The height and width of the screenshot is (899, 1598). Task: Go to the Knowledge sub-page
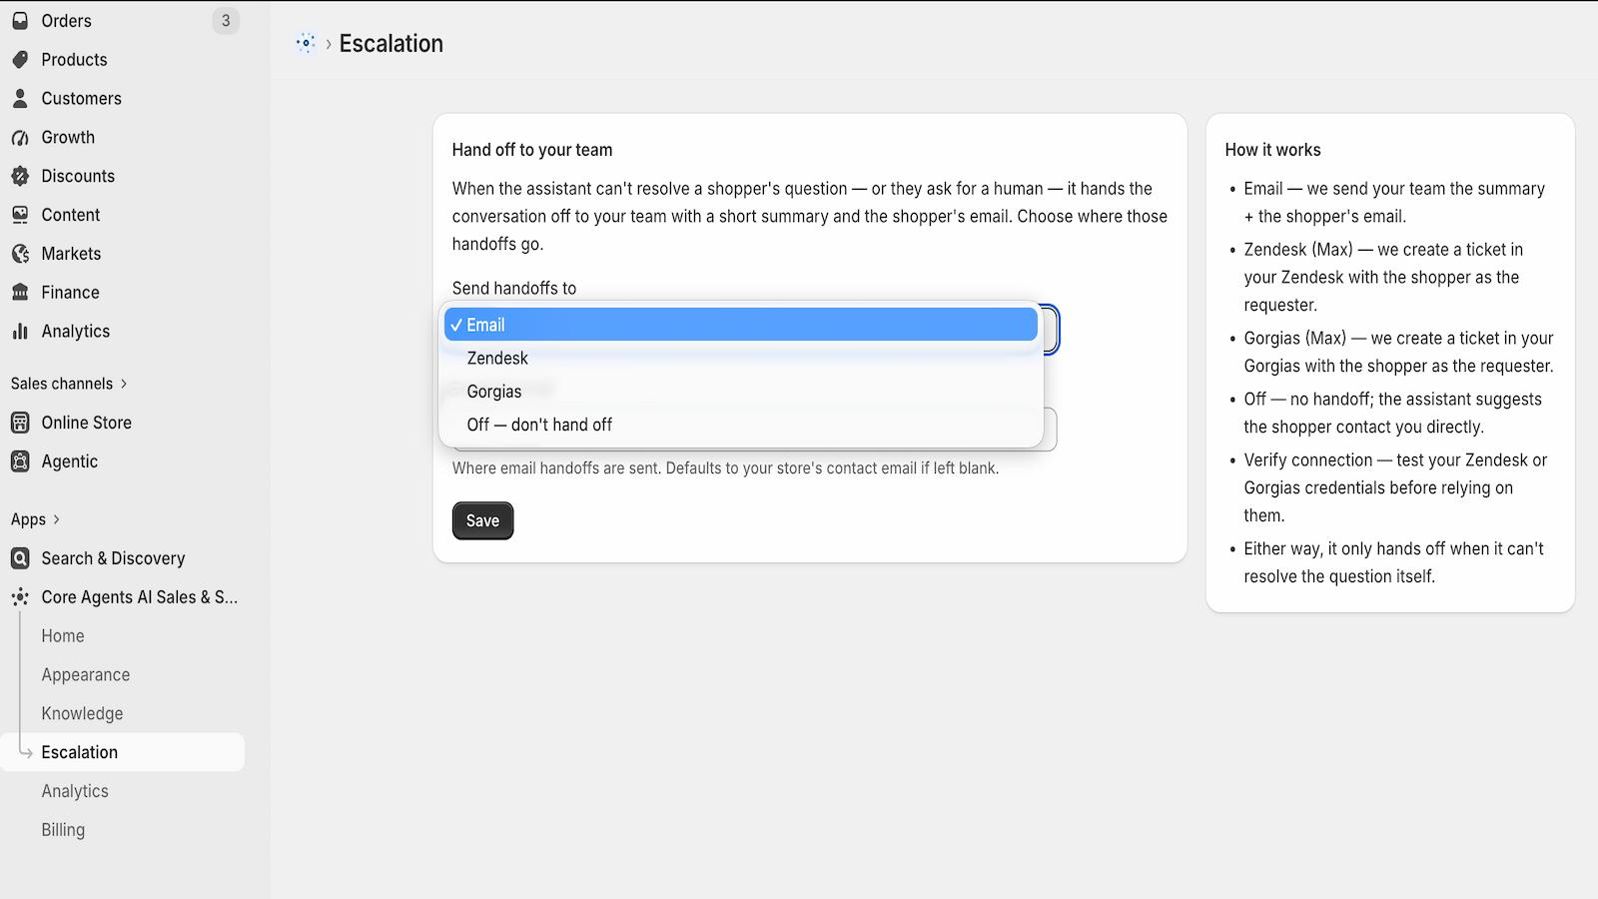[82, 713]
